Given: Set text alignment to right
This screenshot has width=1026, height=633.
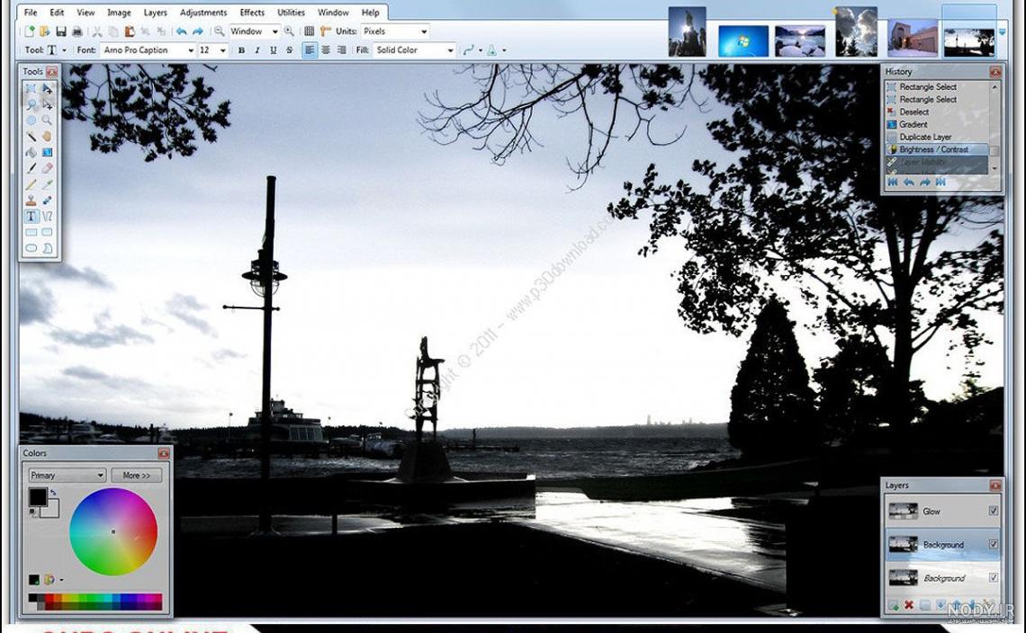Looking at the screenshot, I should pos(342,50).
